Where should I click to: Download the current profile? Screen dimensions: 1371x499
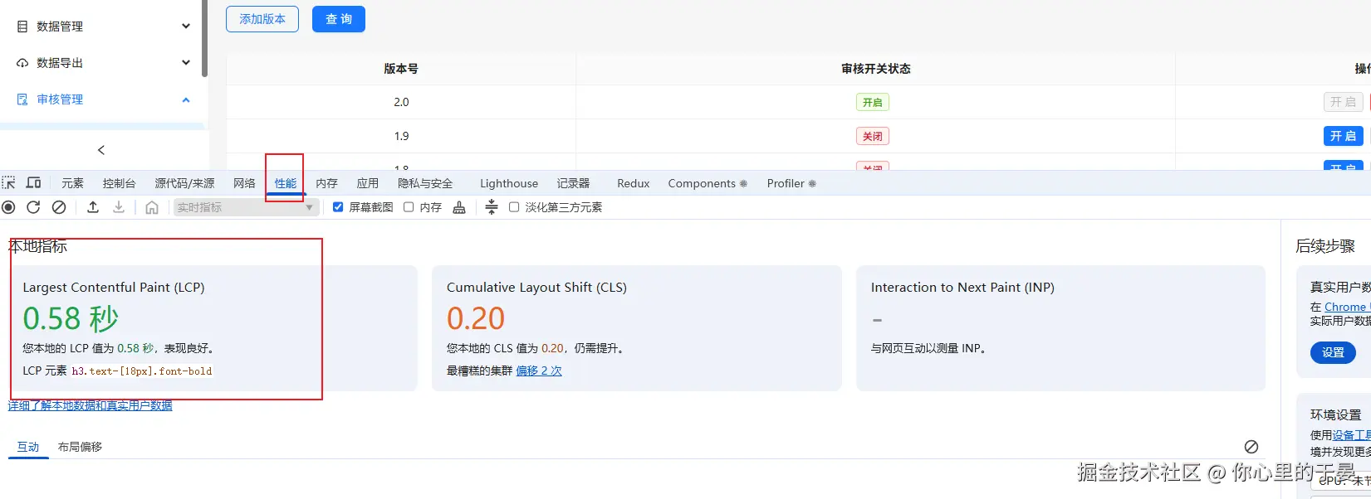(119, 207)
